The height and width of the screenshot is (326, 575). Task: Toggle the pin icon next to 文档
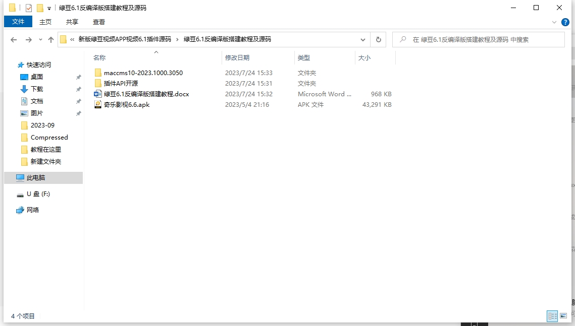(x=78, y=101)
